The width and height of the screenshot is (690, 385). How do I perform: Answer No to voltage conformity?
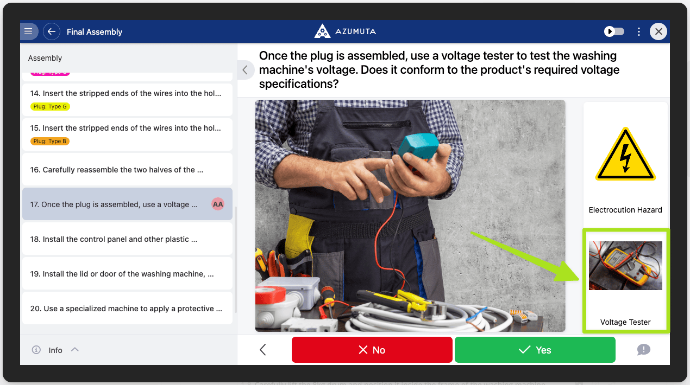coord(372,350)
